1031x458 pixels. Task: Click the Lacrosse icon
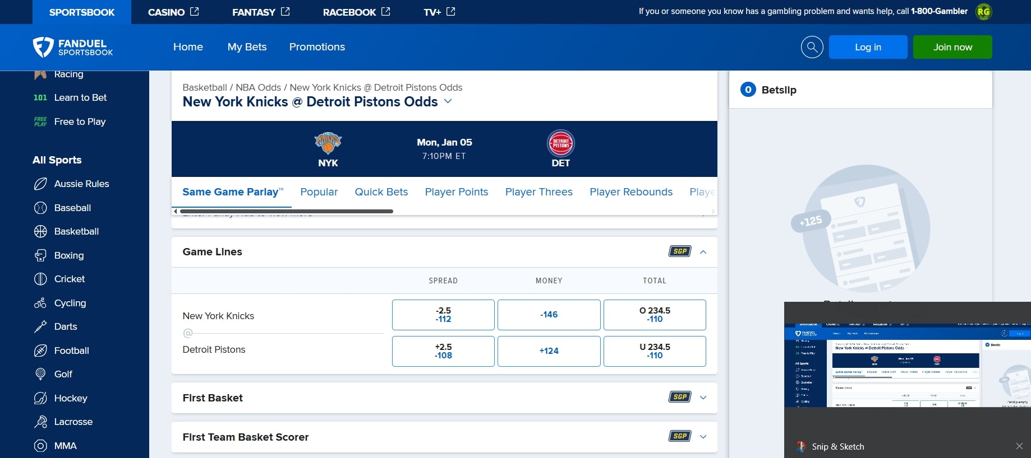(x=40, y=422)
